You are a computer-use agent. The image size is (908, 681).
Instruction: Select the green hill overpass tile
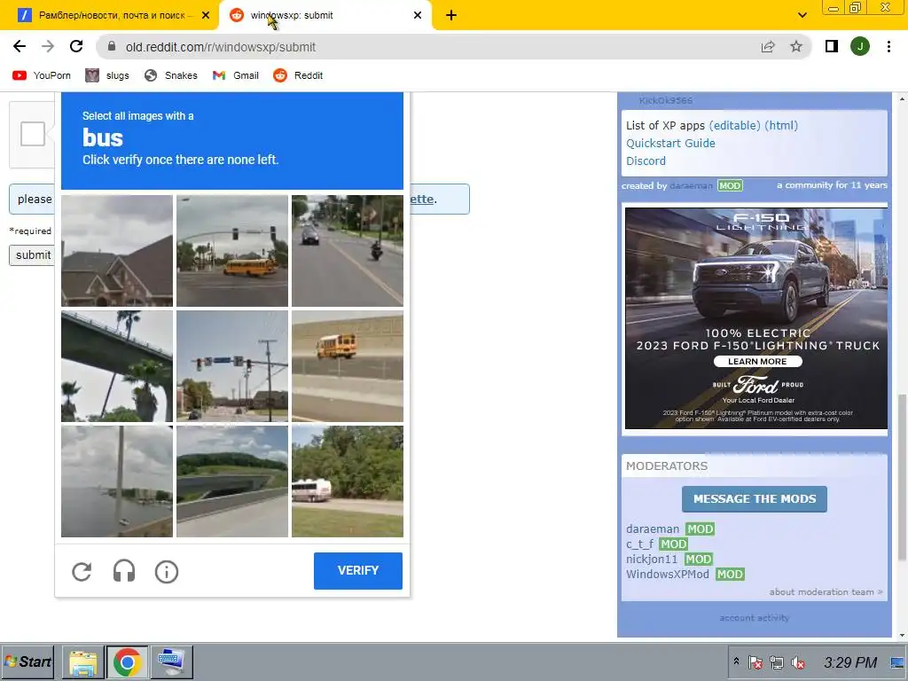pyautogui.click(x=232, y=481)
